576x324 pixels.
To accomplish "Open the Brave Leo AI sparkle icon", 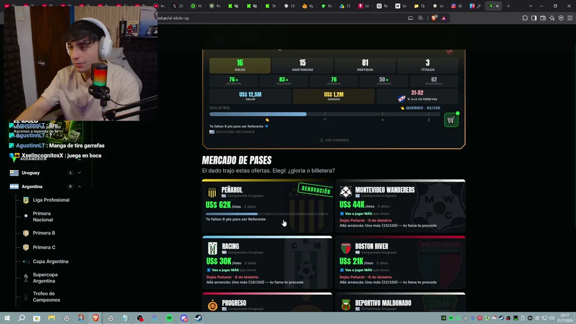I will pos(552,18).
